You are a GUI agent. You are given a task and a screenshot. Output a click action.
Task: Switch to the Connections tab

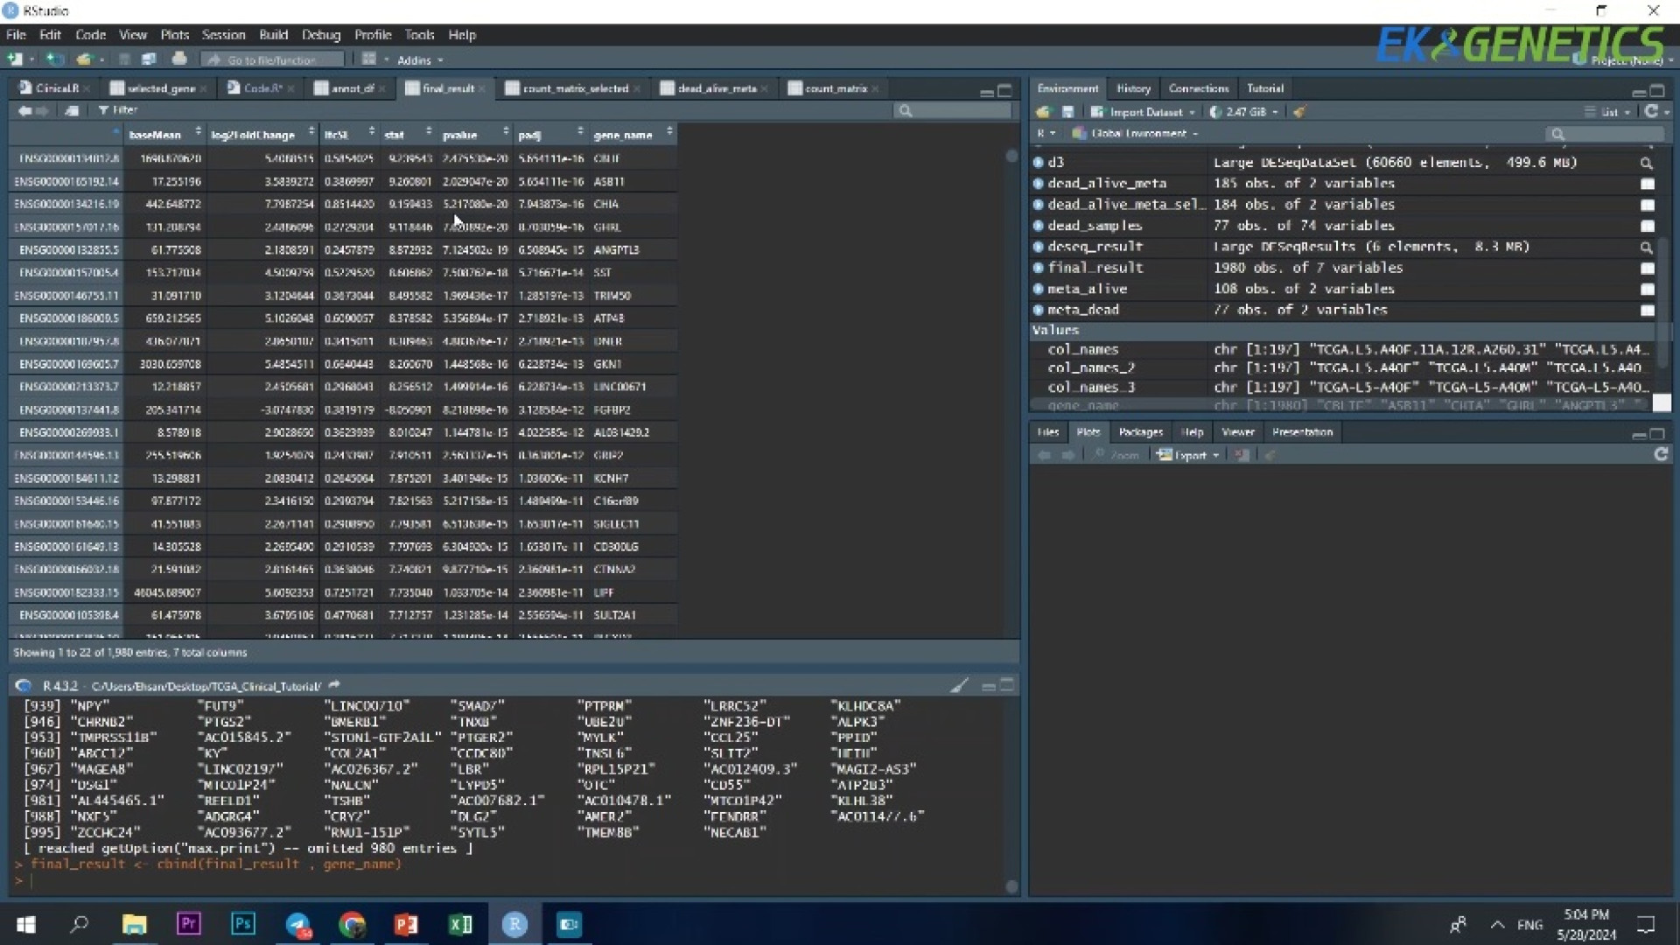coord(1198,88)
